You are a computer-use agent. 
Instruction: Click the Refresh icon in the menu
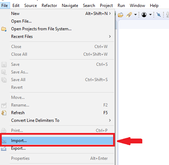4,113
